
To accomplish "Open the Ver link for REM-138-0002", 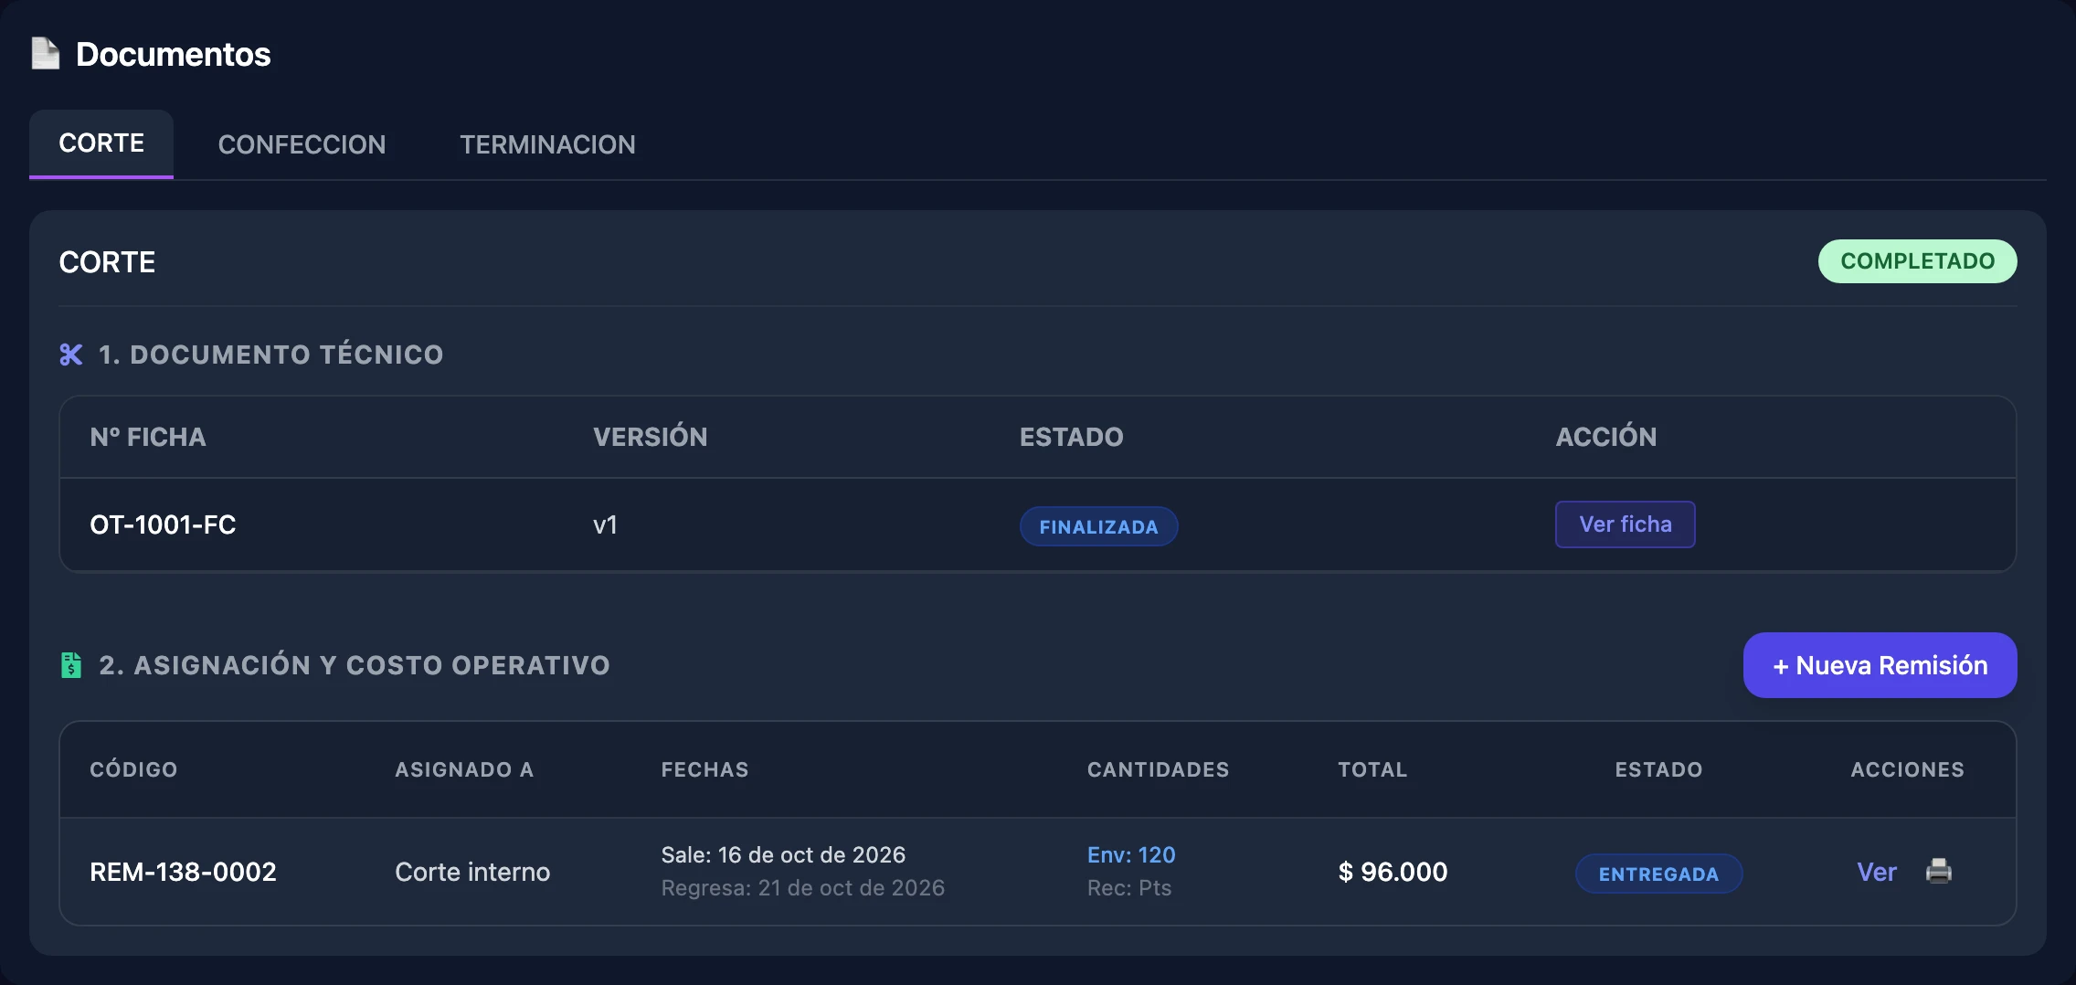I will (x=1877, y=872).
